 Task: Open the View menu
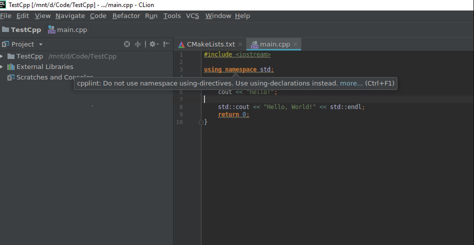(x=42, y=15)
